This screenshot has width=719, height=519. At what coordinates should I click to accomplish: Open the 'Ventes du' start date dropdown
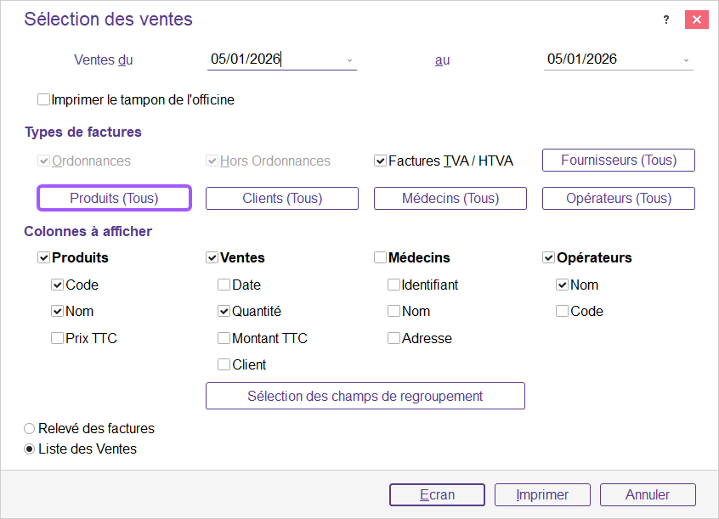pyautogui.click(x=349, y=60)
